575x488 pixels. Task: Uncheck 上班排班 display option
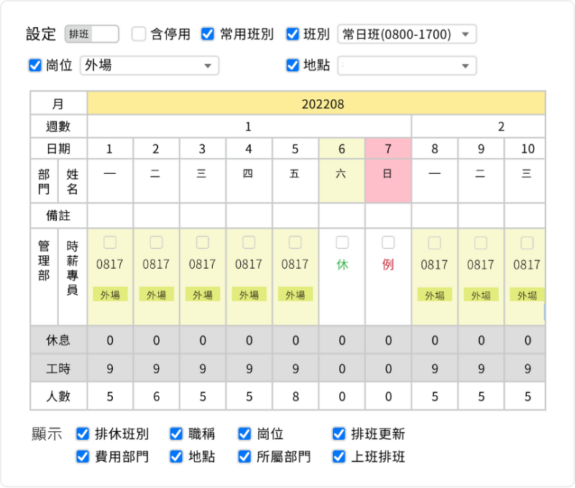click(x=339, y=456)
